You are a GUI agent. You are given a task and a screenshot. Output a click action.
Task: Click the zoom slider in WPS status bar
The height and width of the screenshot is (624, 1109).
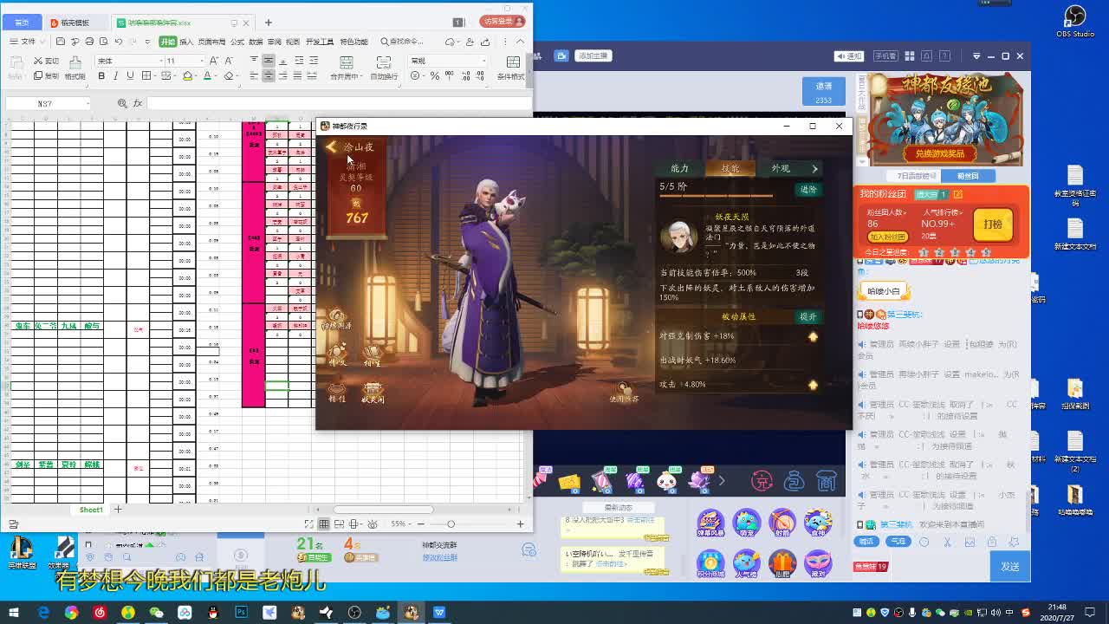[x=451, y=523]
